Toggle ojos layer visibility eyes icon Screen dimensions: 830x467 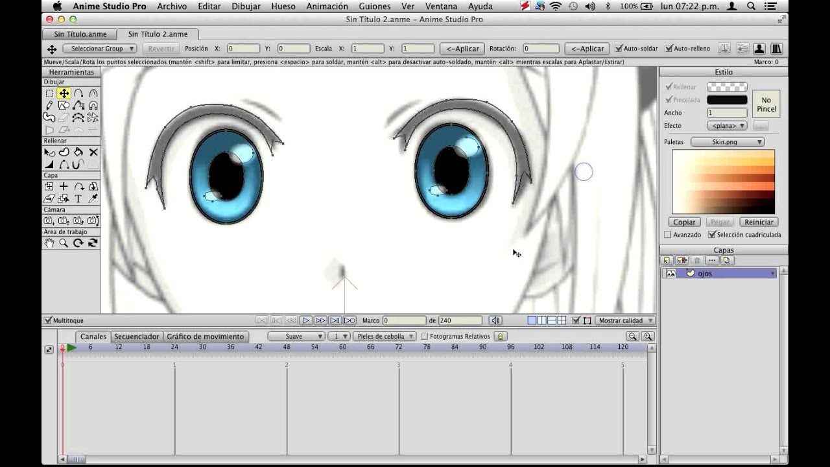tap(670, 274)
